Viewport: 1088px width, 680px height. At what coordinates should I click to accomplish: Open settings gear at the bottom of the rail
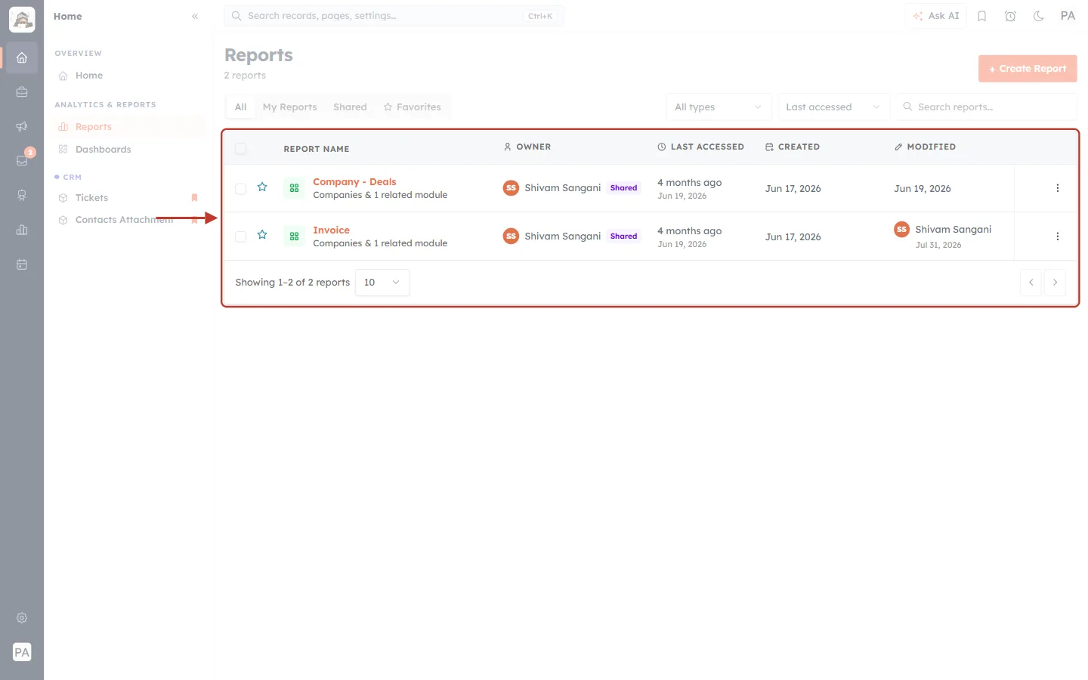22,618
